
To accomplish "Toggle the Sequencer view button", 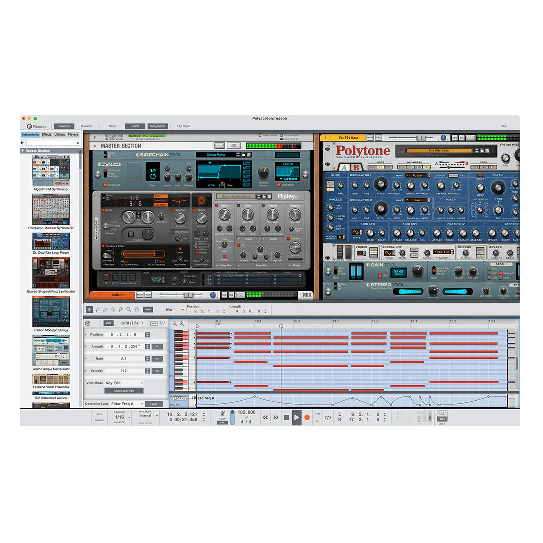I will click(158, 126).
